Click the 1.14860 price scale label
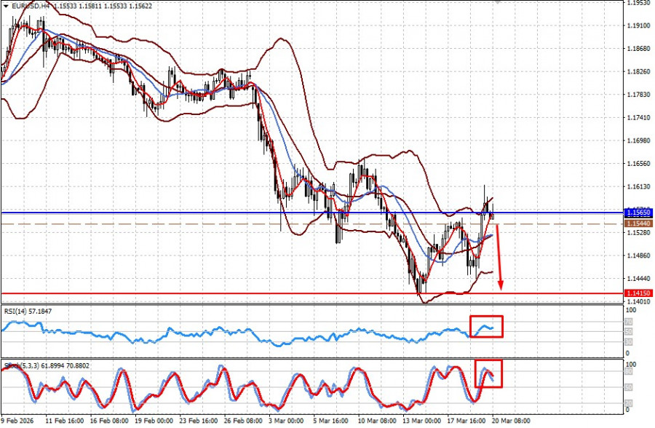 pyautogui.click(x=639, y=255)
